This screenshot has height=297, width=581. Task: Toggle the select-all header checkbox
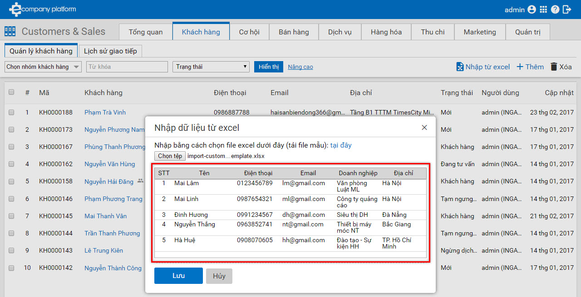(11, 92)
